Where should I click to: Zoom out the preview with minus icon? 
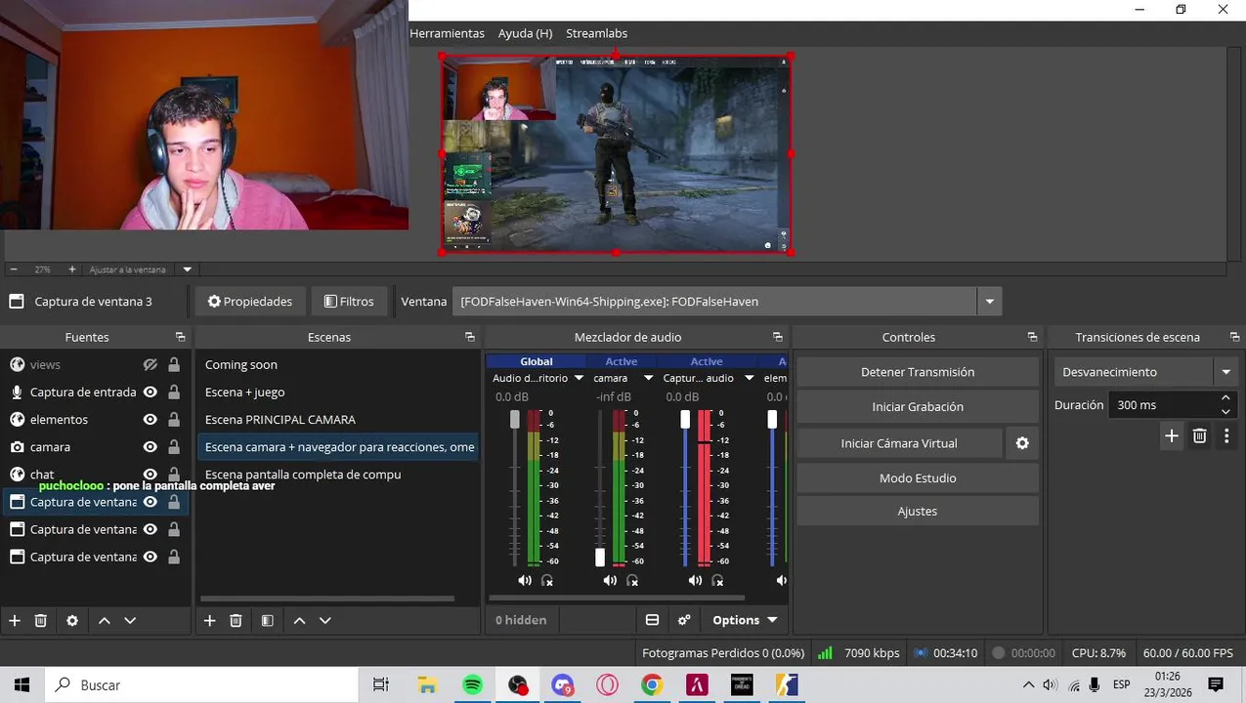pyautogui.click(x=14, y=269)
